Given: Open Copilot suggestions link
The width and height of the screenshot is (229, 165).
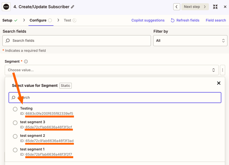Looking at the screenshot, I should (148, 20).
